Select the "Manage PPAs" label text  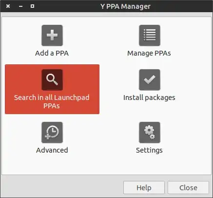click(x=149, y=53)
